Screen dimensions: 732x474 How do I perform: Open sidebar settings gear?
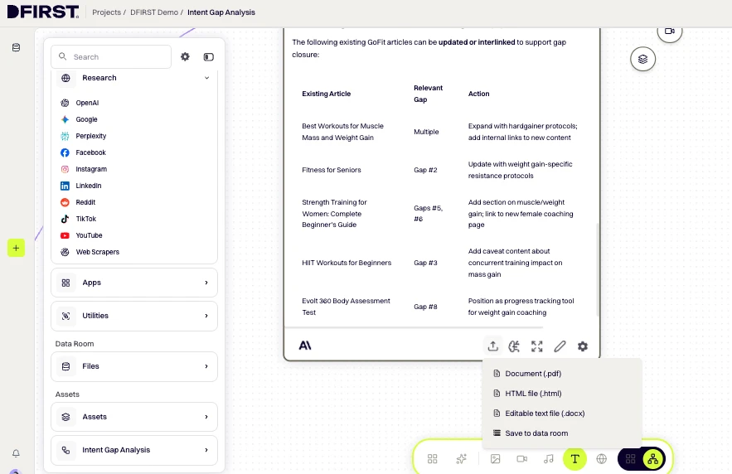coord(186,57)
